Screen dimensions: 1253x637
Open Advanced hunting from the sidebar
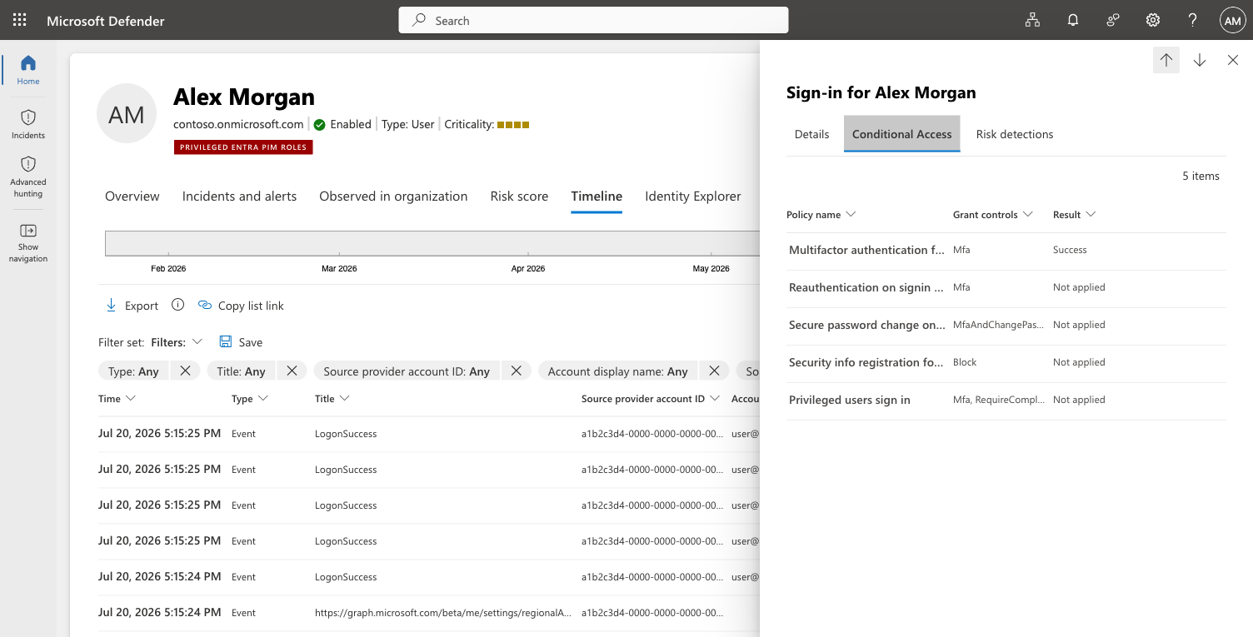coord(28,177)
